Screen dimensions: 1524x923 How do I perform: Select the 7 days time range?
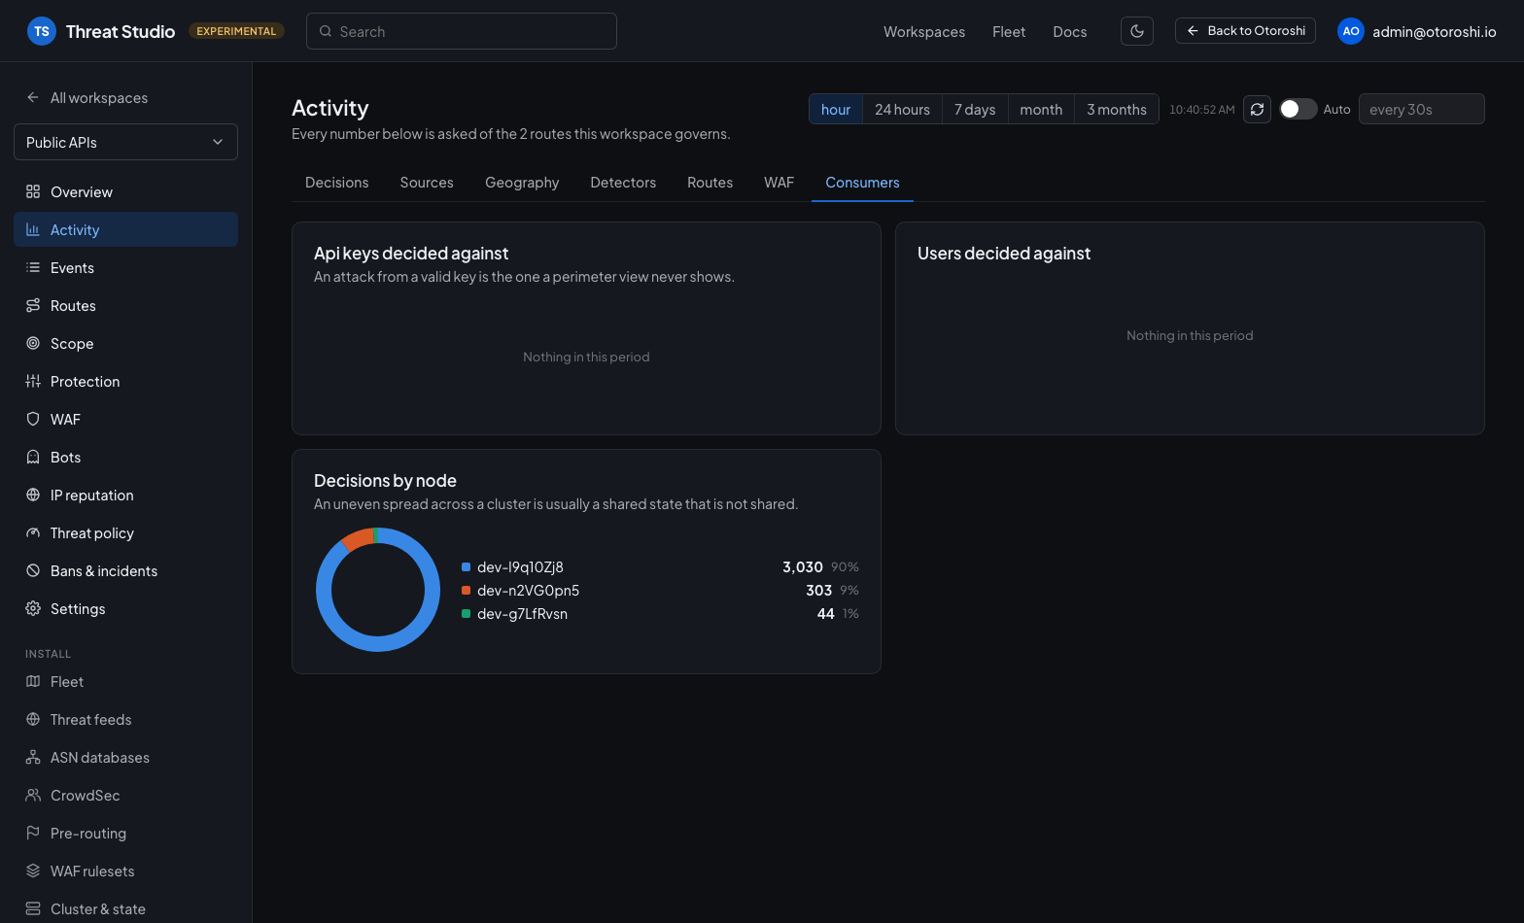(975, 110)
